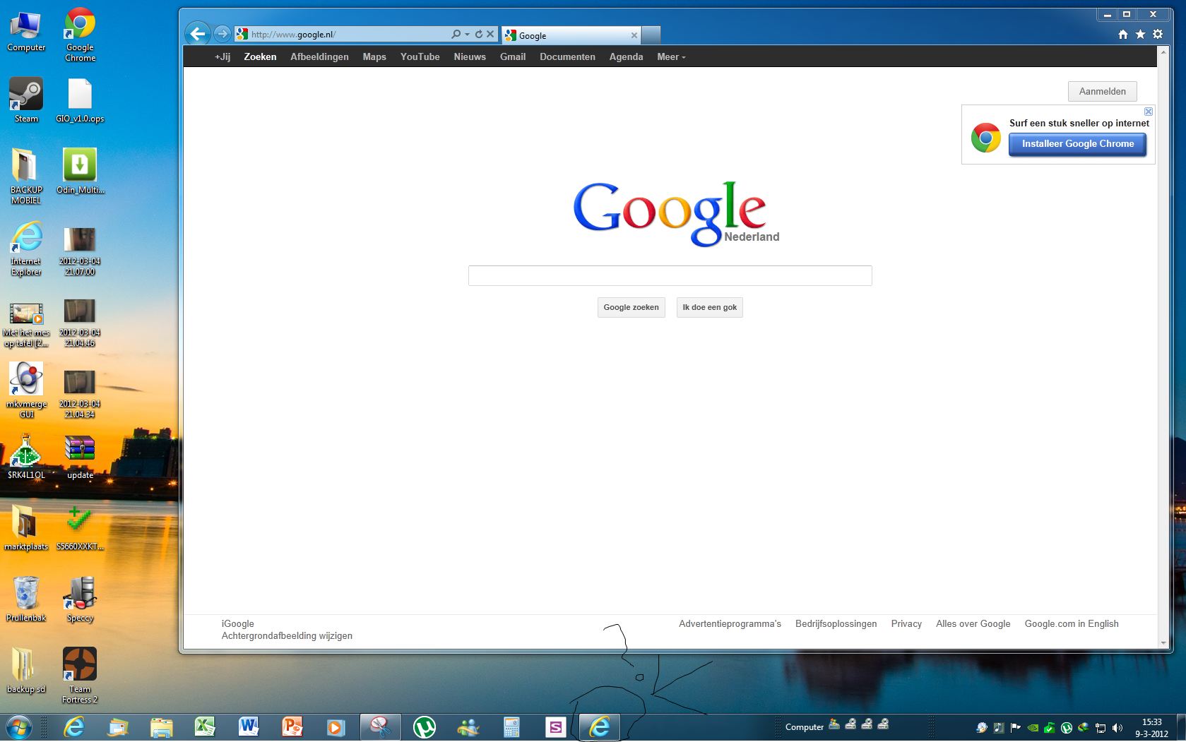
Task: Select Afbeeldingen in the Google bar
Action: (x=319, y=56)
